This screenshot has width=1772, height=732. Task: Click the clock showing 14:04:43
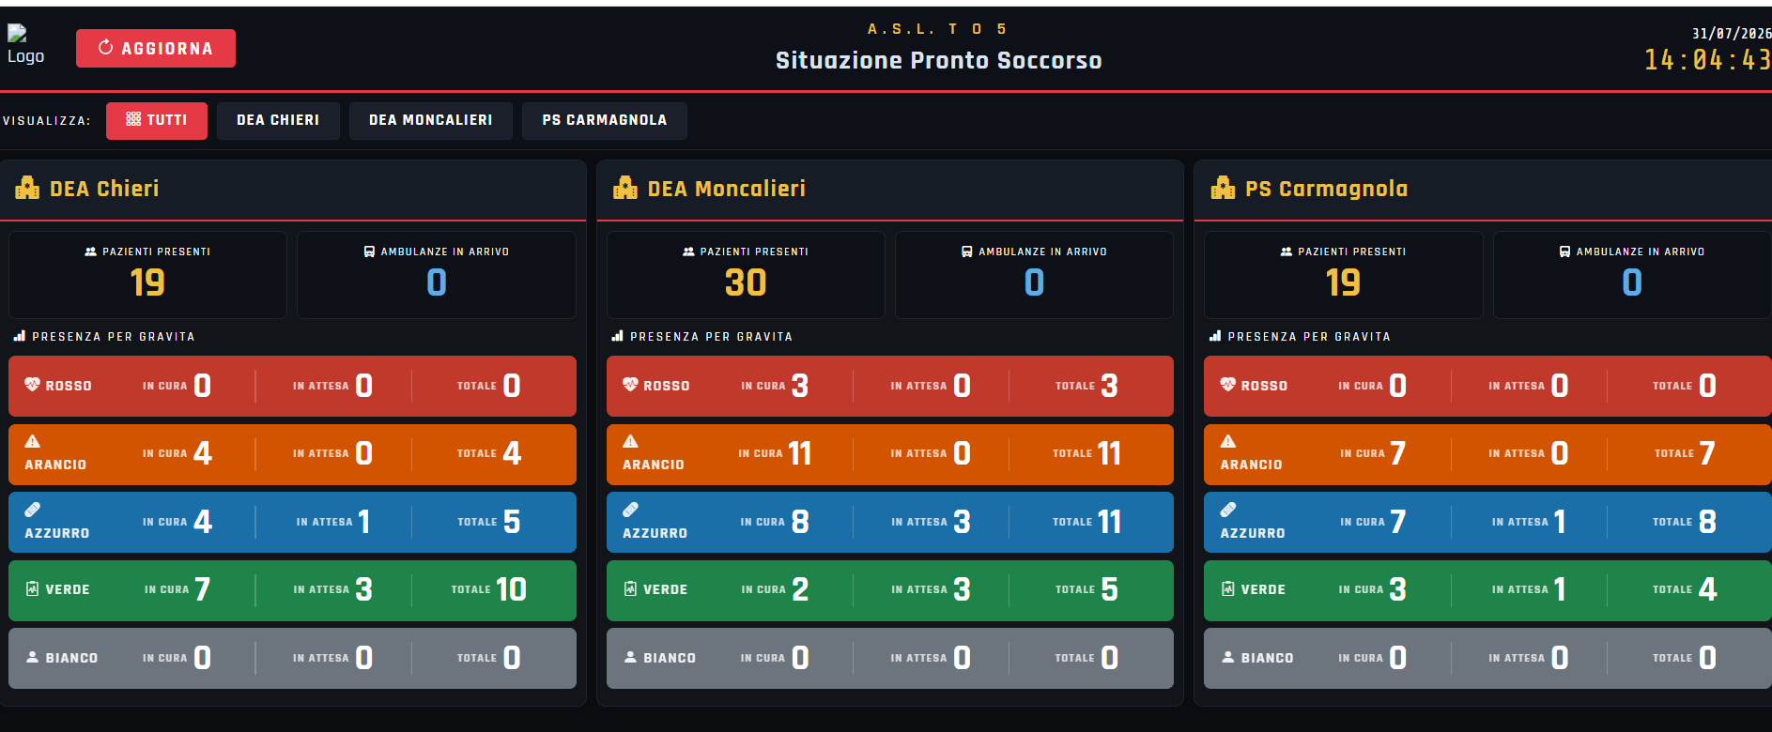1707,60
